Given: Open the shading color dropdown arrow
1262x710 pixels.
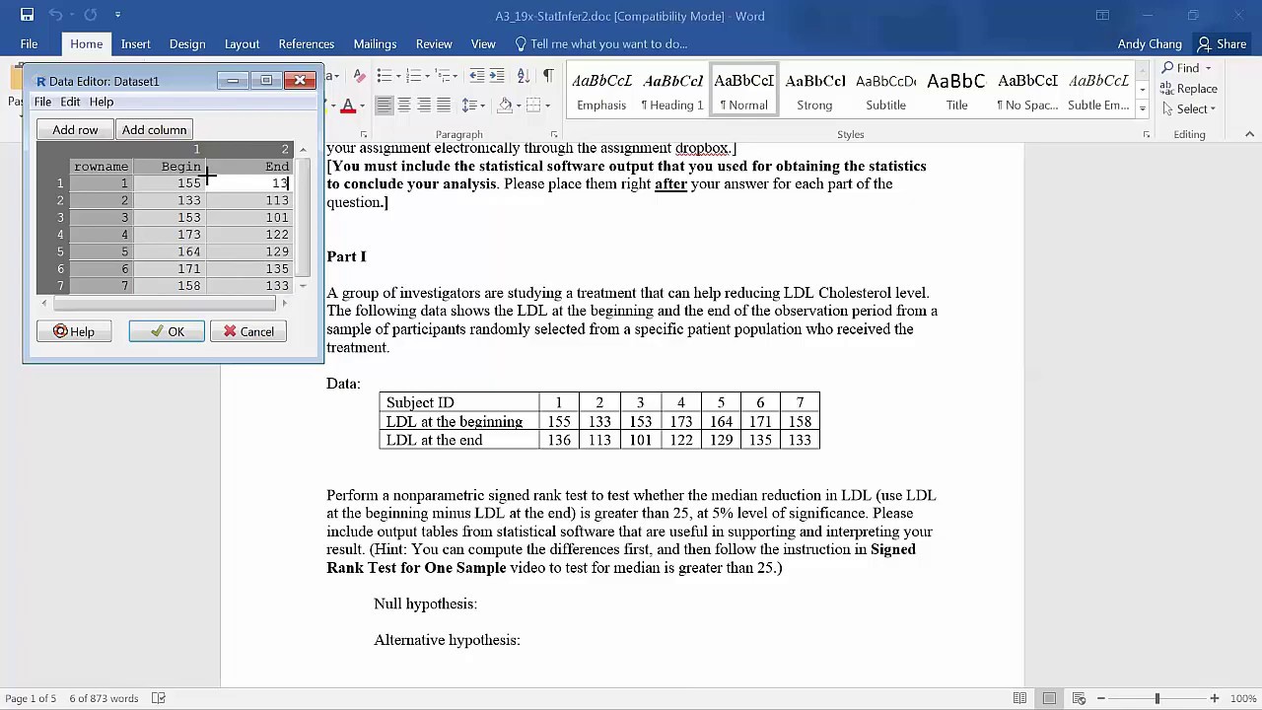Looking at the screenshot, I should point(519,106).
